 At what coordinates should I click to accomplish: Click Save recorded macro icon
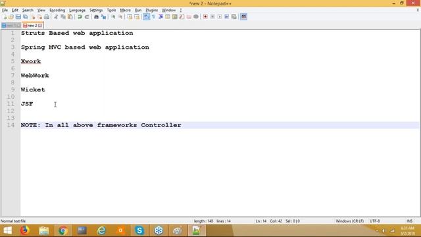[234, 16]
